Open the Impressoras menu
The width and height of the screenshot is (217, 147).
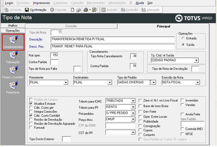[41, 3]
